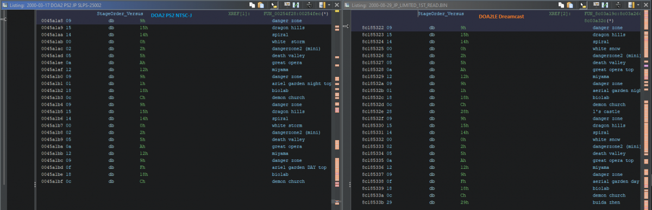
Task: Open listing field editor in Dreamcast listing
Action: point(596,5)
